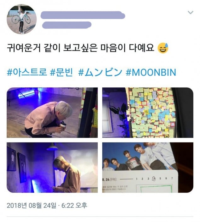The image size is (200, 222).
Task: Open the tweet options chevron menu
Action: pos(191,12)
